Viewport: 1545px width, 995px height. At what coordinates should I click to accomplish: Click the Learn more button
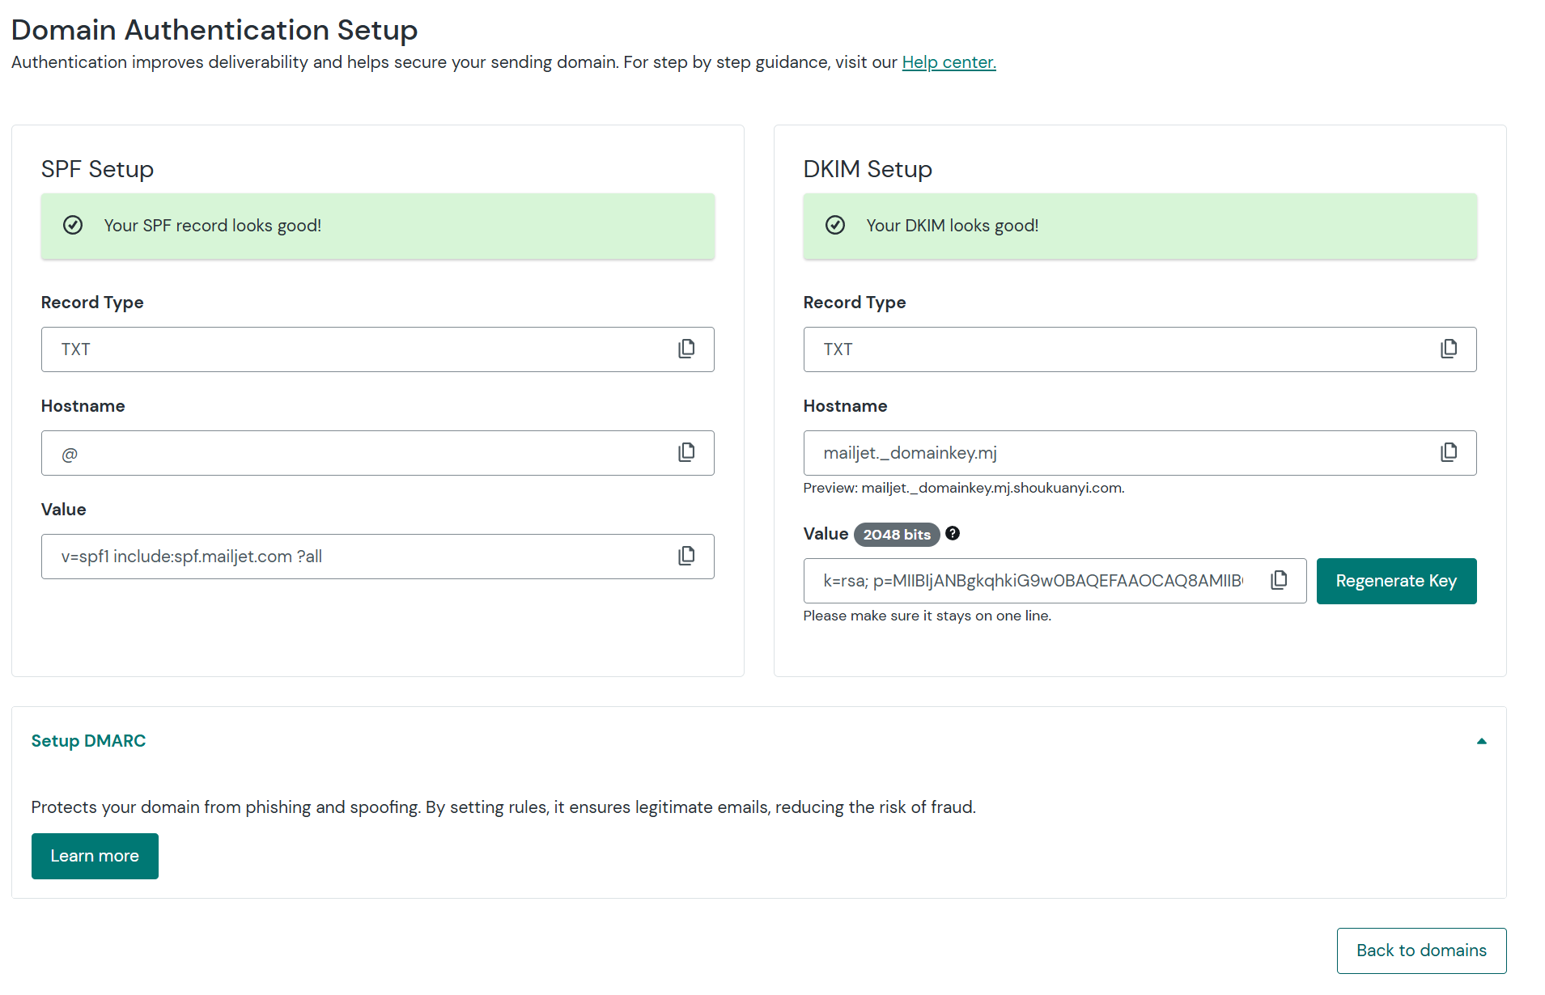click(x=95, y=856)
